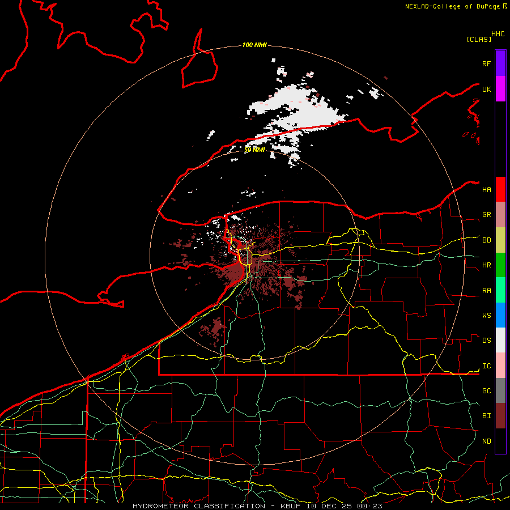Click the UK label in the legend
The width and height of the screenshot is (510, 510).
click(486, 89)
